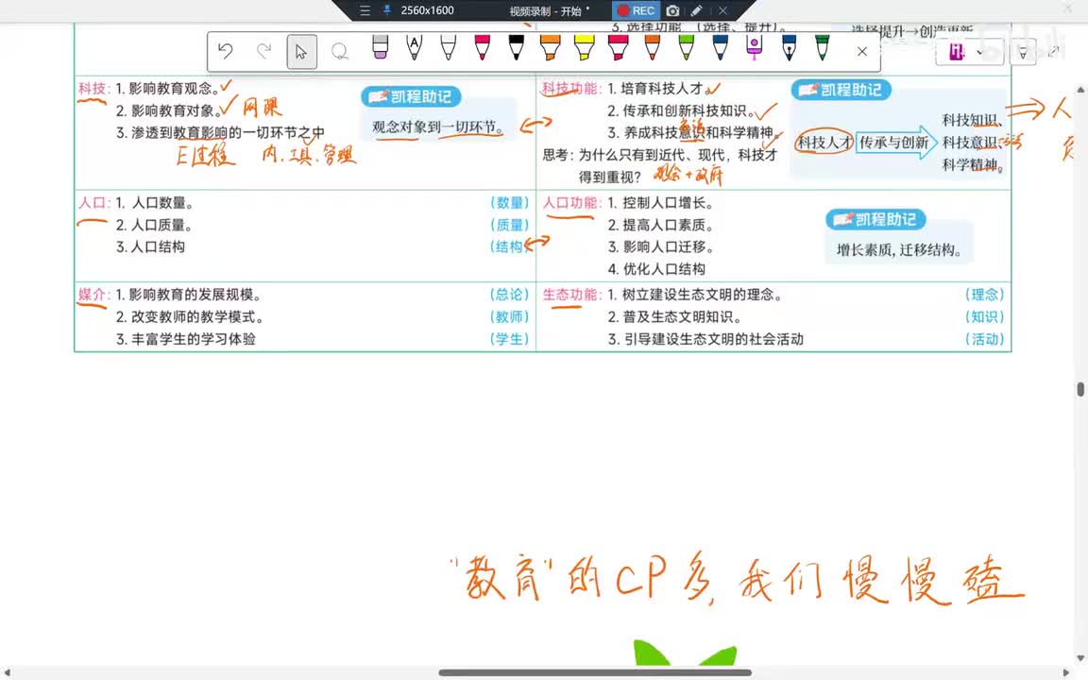Click scroll left arrow at bottom
The width and height of the screenshot is (1088, 680).
click(7, 672)
